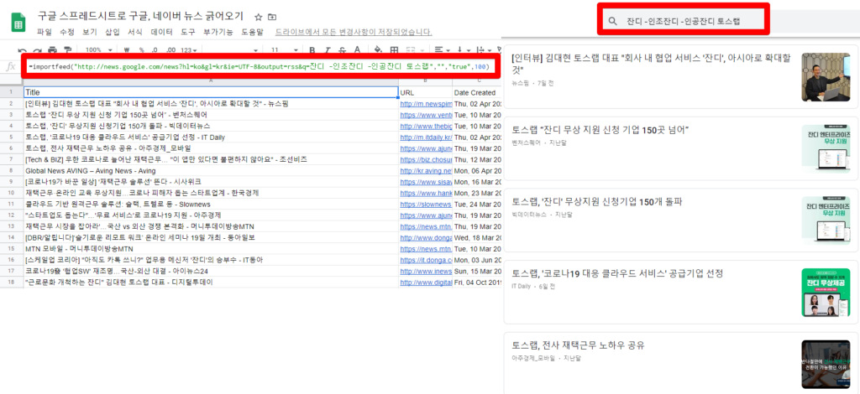
Task: Open news article 토스랩 "잔디 무상 지원 신청 기업 150곳 넘어"
Action: [600, 130]
